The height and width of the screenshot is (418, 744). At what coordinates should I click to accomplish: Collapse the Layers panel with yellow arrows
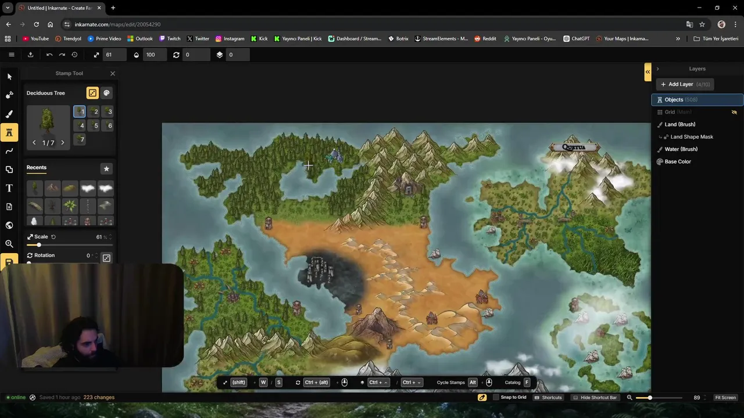(648, 72)
